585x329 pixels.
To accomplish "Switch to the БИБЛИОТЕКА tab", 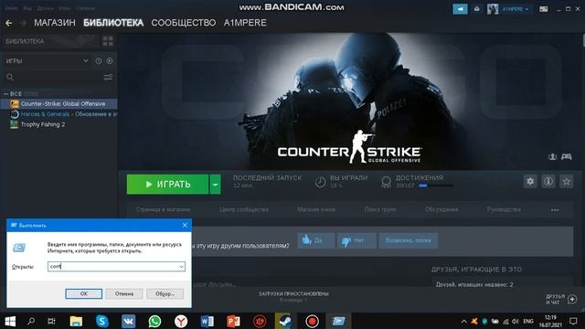I will click(113, 23).
